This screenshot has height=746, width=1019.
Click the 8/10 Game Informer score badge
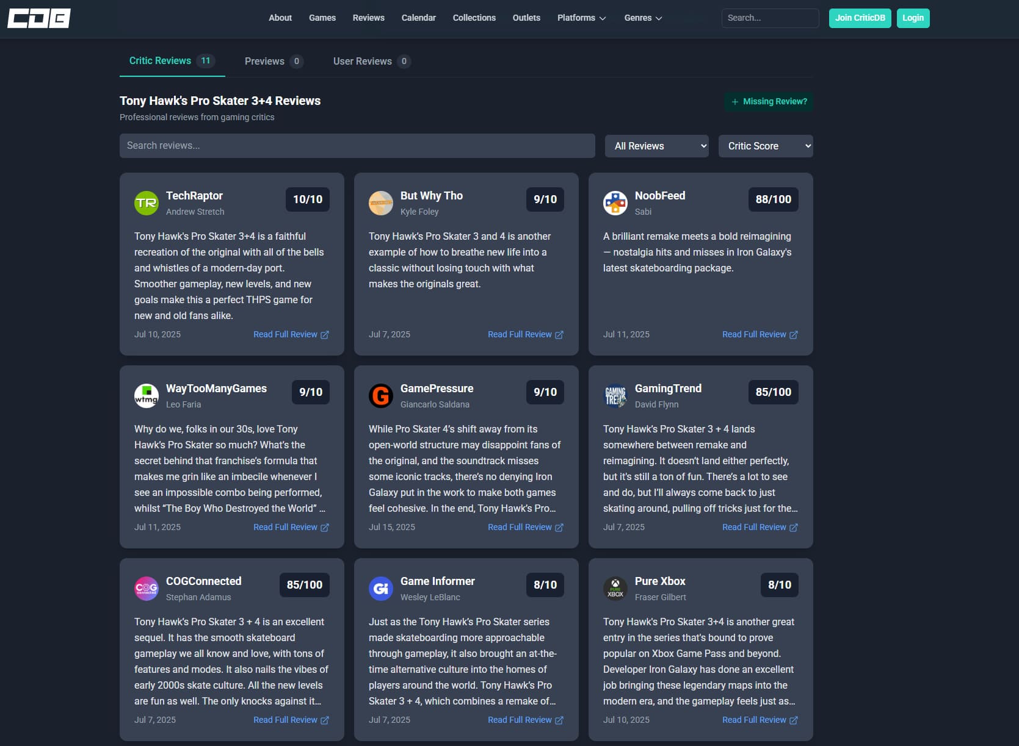coord(545,585)
